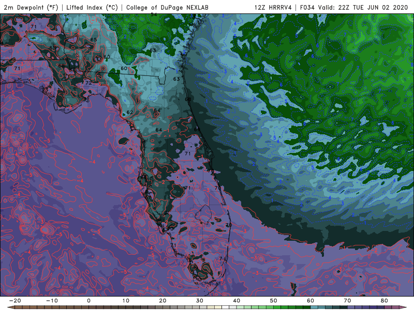Click the 0 tick label on color bar
The width and height of the screenshot is (414, 310).
click(x=88, y=301)
